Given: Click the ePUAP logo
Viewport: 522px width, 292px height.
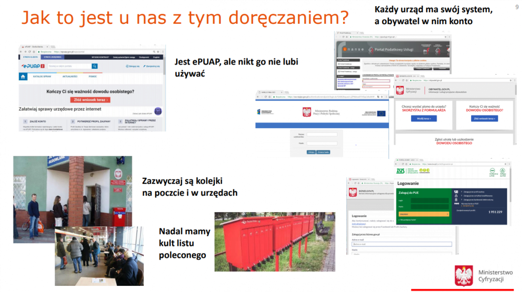Looking at the screenshot, I should pos(33,66).
